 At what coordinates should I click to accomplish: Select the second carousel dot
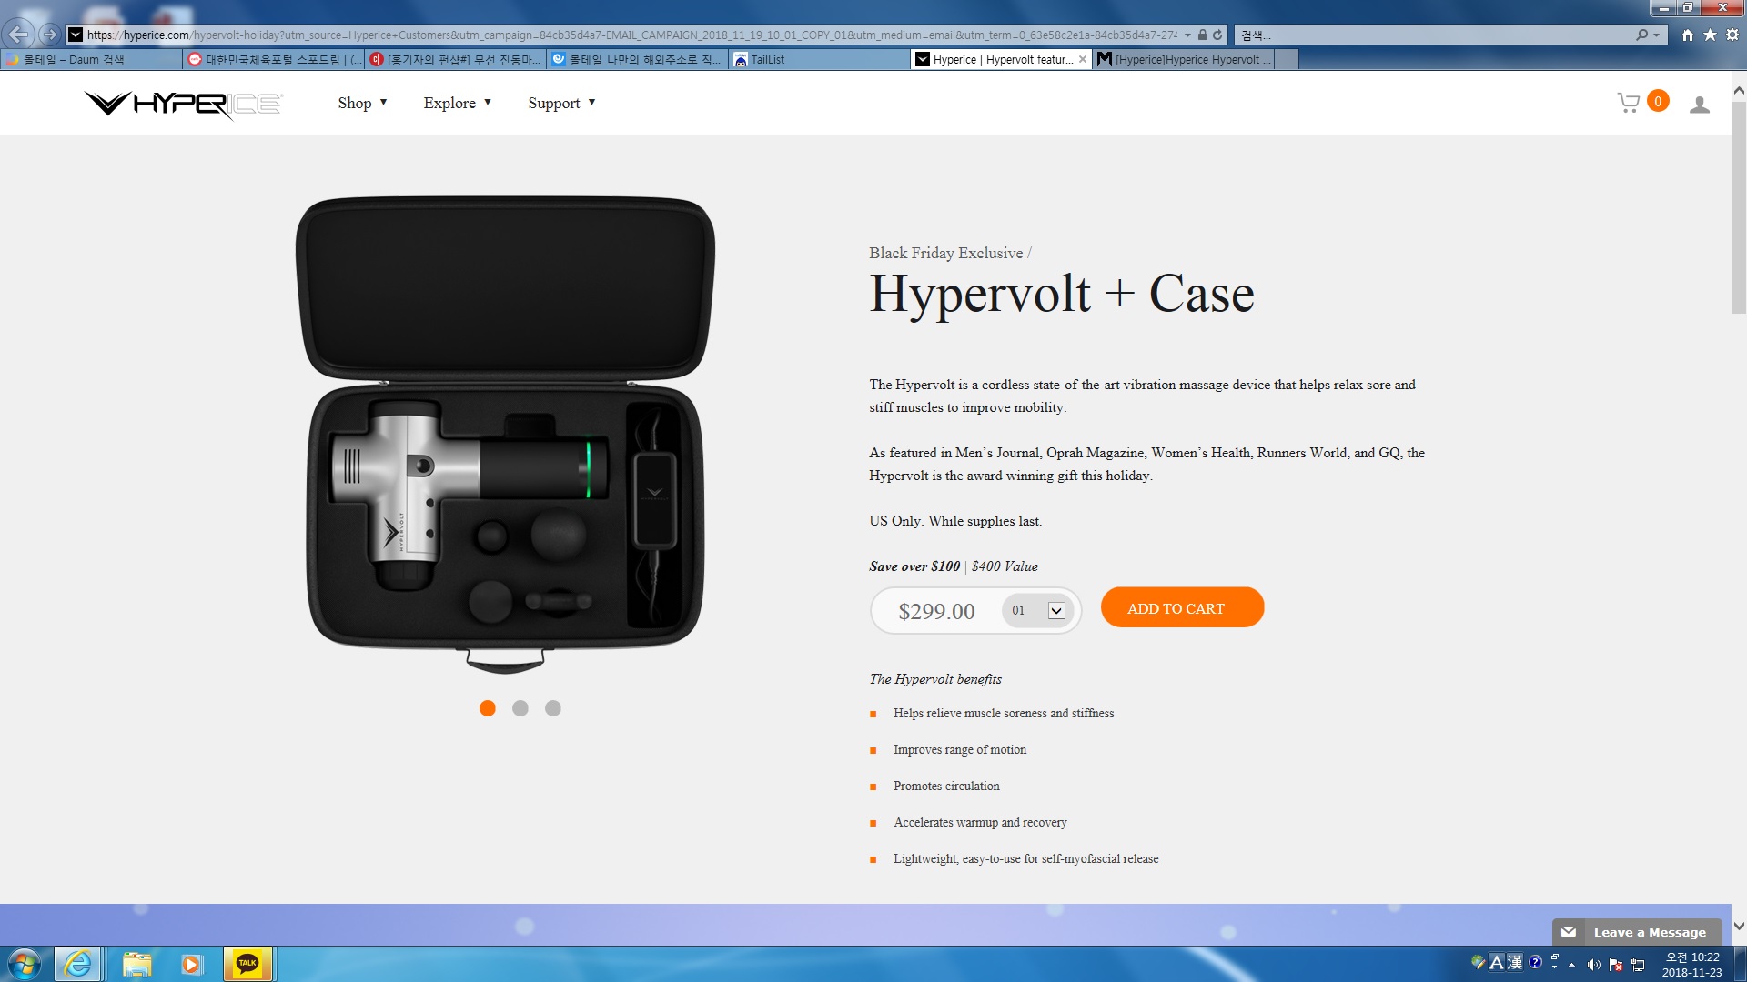(520, 708)
